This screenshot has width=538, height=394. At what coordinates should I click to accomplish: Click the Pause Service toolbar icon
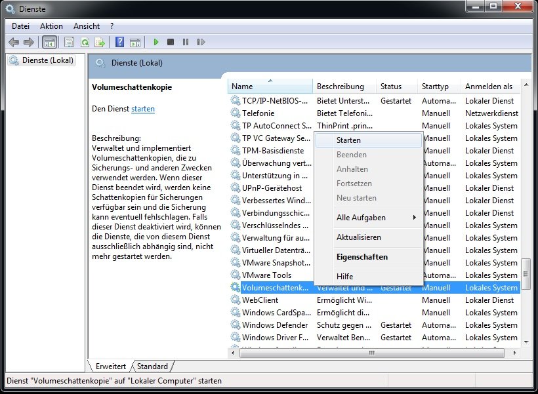[185, 43]
